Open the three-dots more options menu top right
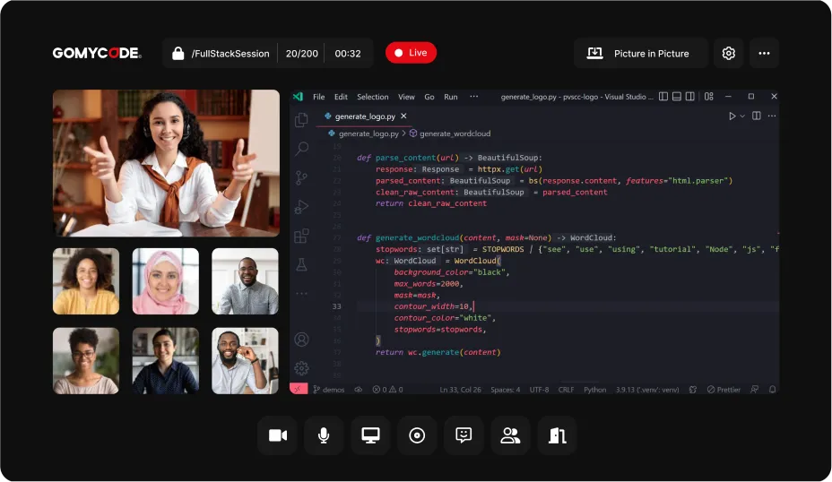Screen dimensions: 832x482 (764, 53)
